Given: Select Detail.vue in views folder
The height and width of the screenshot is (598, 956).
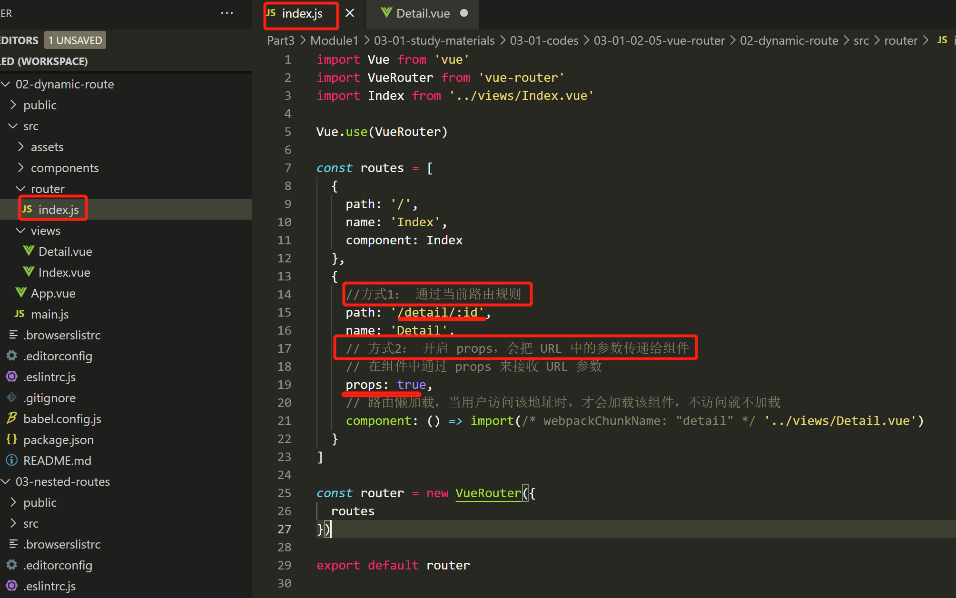Looking at the screenshot, I should pos(63,251).
